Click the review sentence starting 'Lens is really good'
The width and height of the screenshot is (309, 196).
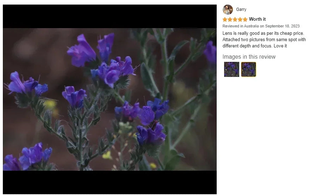263,33
